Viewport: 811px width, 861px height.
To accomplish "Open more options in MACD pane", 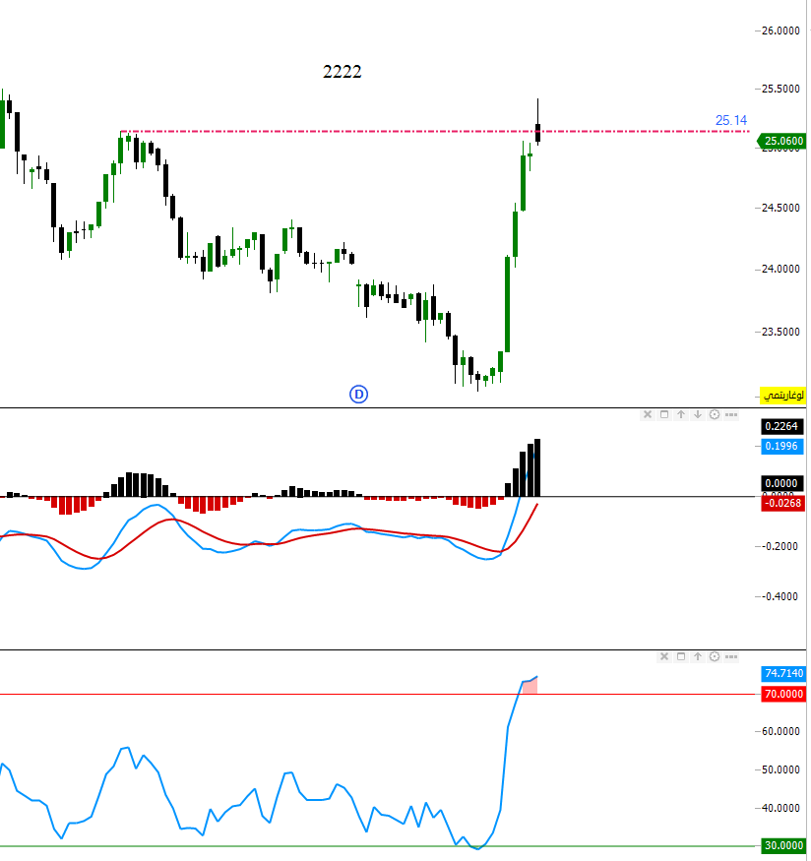I will (730, 415).
